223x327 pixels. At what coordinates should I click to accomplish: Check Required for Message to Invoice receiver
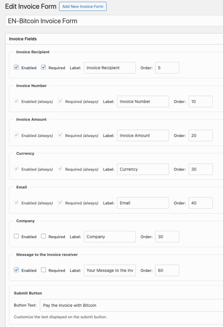(x=44, y=270)
